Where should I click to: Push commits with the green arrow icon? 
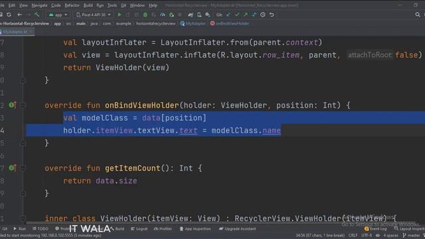246,15
